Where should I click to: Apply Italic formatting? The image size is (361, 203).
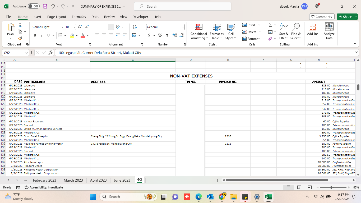41,35
